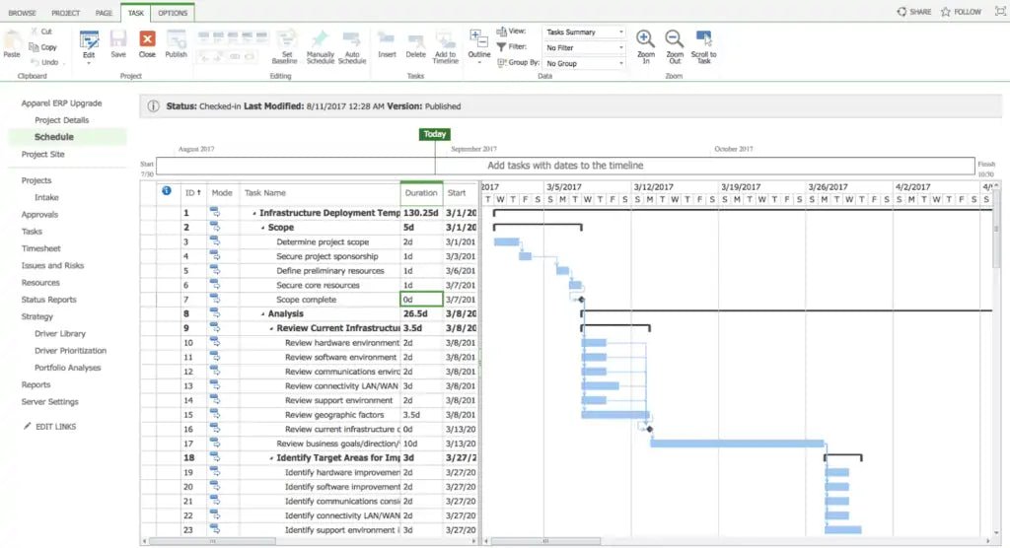
Task: Click the Save icon in the ribbon
Action: [x=118, y=40]
